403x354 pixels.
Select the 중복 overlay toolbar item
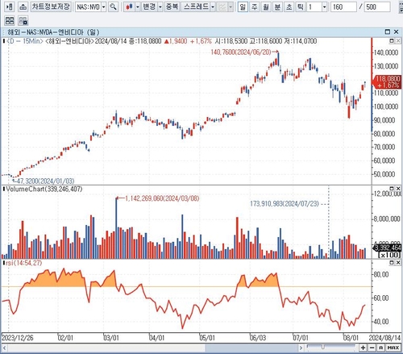tap(172, 6)
